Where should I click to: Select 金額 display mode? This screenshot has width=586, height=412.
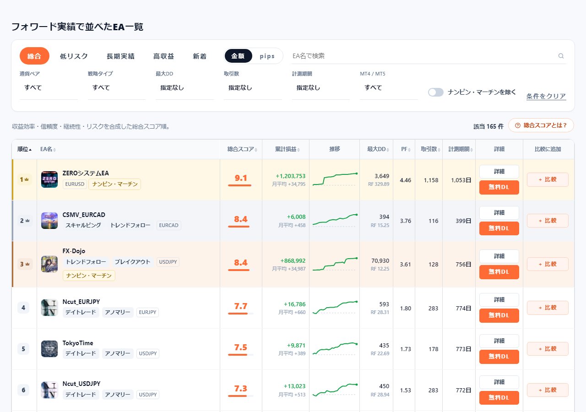(x=238, y=56)
